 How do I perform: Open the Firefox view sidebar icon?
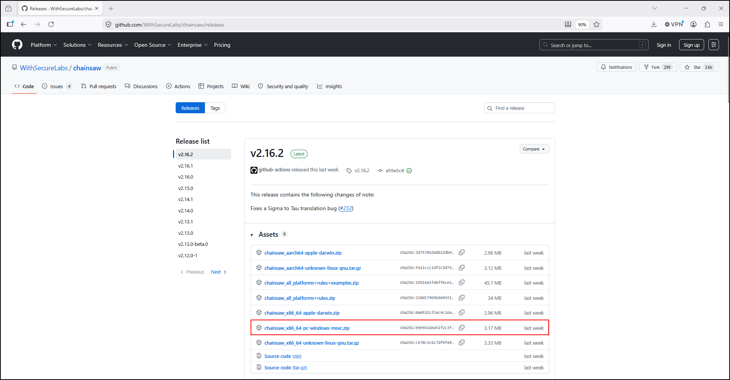10,24
